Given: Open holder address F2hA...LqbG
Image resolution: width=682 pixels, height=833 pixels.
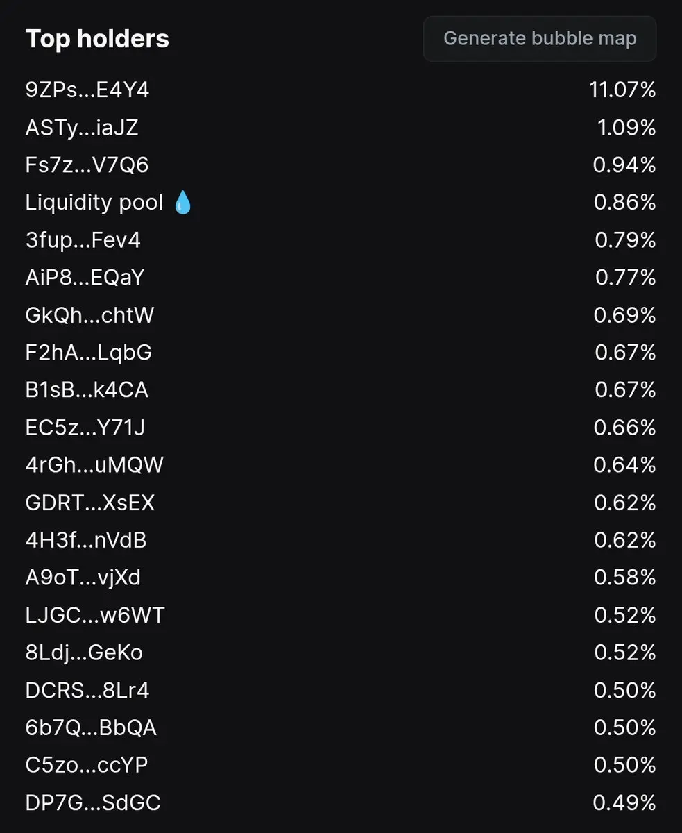Looking at the screenshot, I should pos(89,353).
